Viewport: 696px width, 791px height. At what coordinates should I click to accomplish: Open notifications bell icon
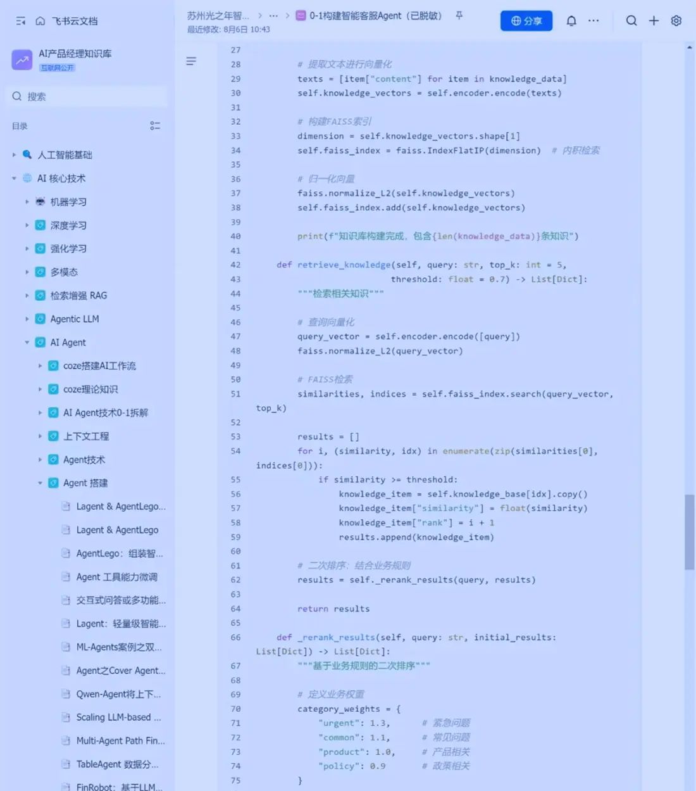(x=571, y=21)
